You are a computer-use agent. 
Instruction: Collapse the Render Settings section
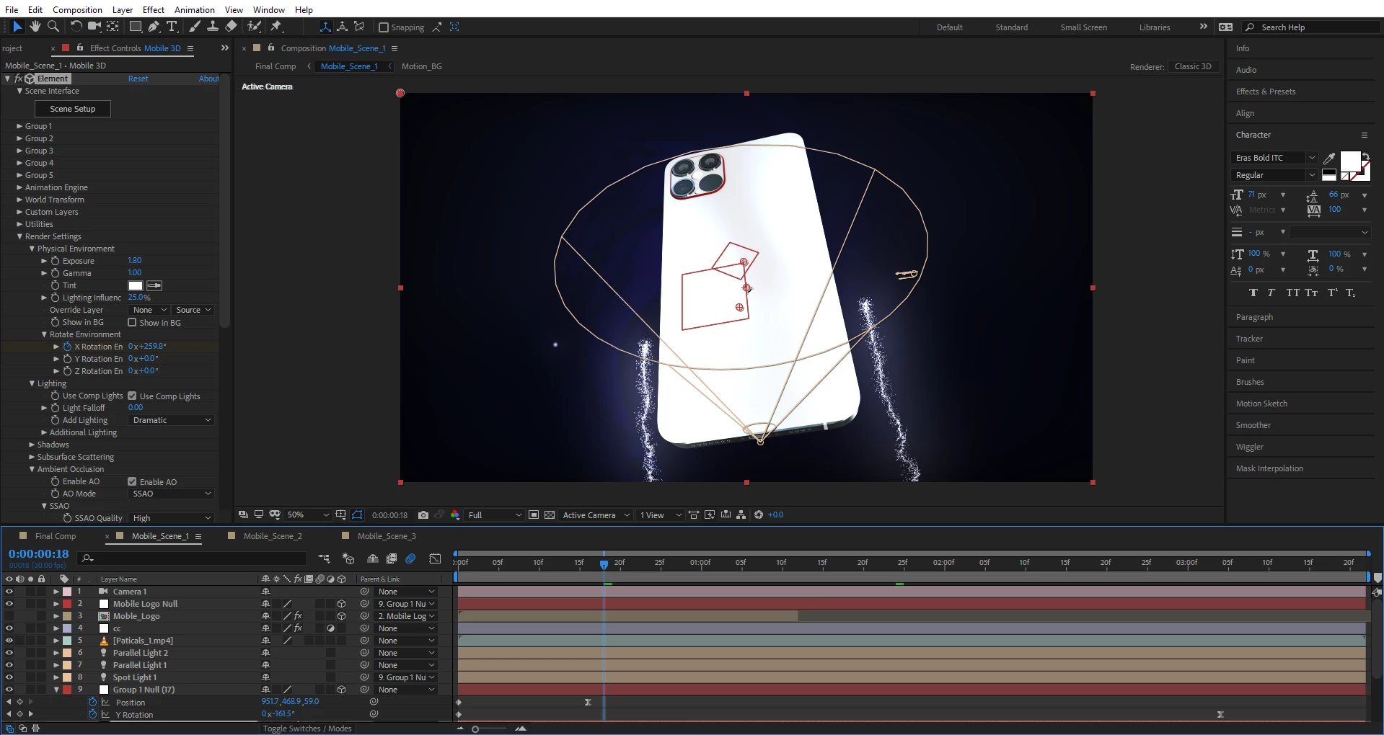click(19, 236)
